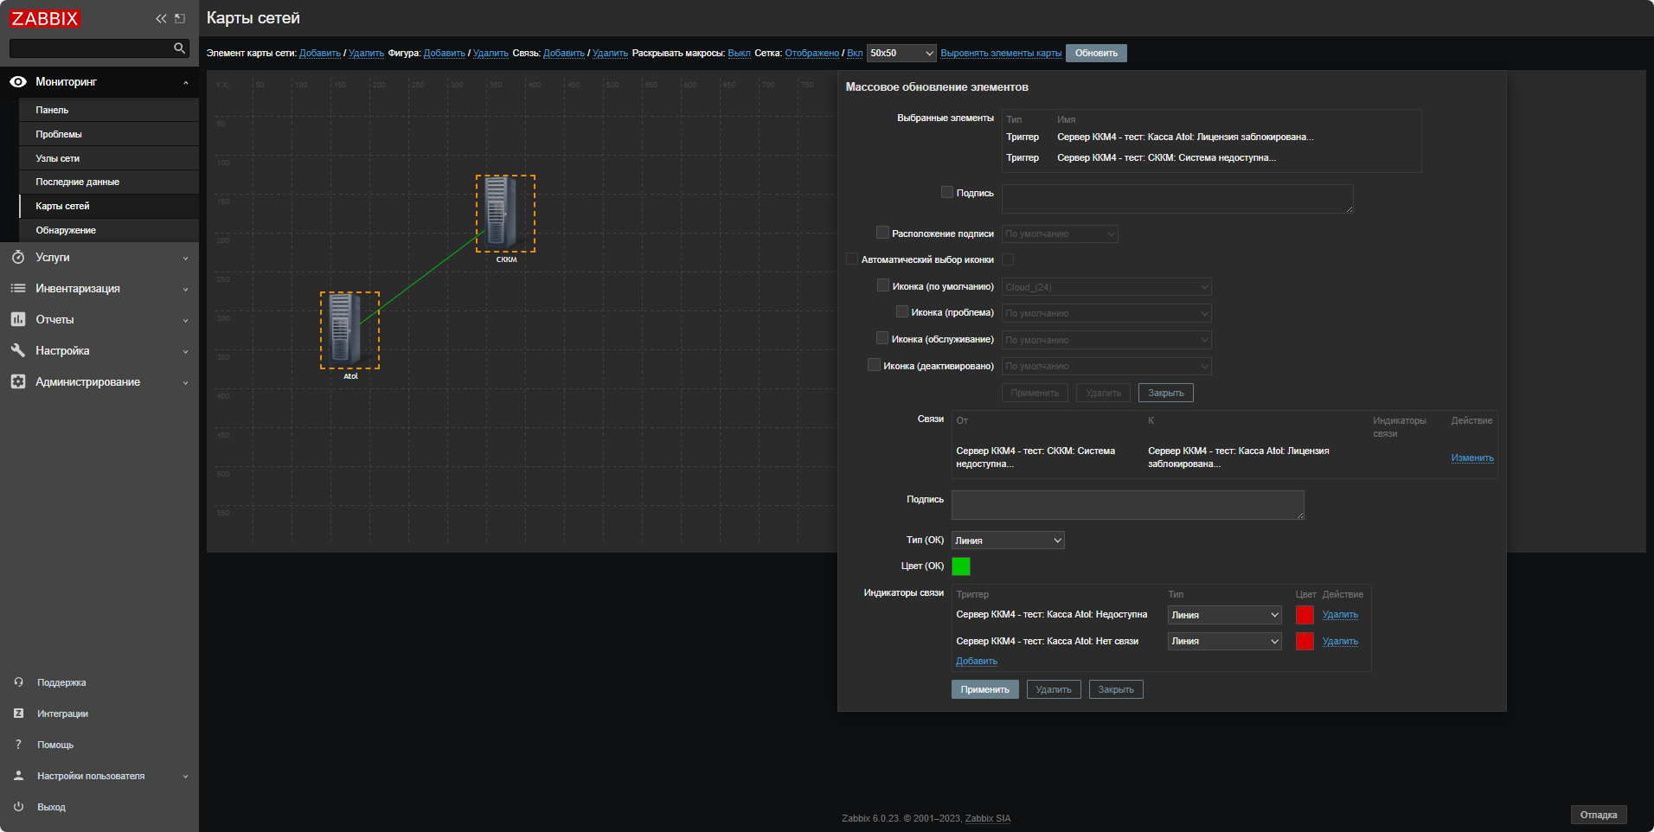Check the Иконка (проблема) checkbox
Image resolution: width=1654 pixels, height=832 pixels.
902,312
